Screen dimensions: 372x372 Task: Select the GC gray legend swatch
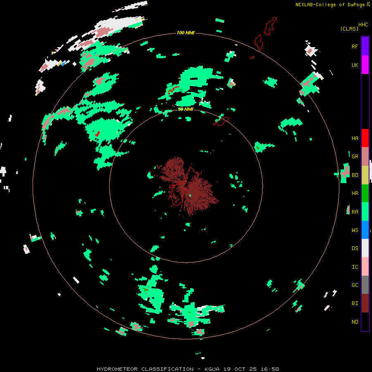click(x=365, y=285)
